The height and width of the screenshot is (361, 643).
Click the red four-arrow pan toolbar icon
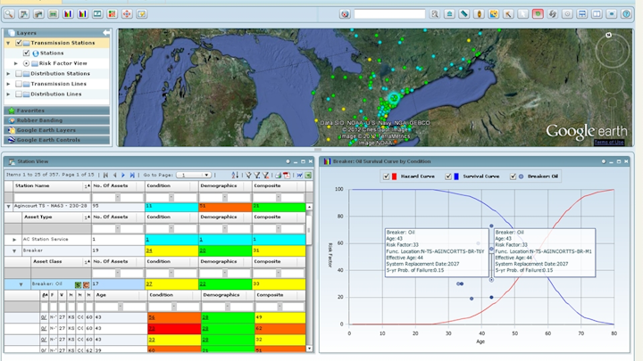[x=127, y=14]
